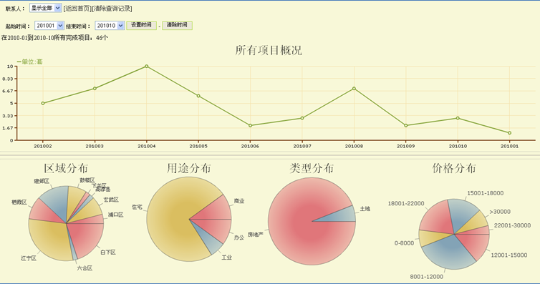
Task: Expand the 结束时间 dropdown set to 201010
Action: click(110, 26)
